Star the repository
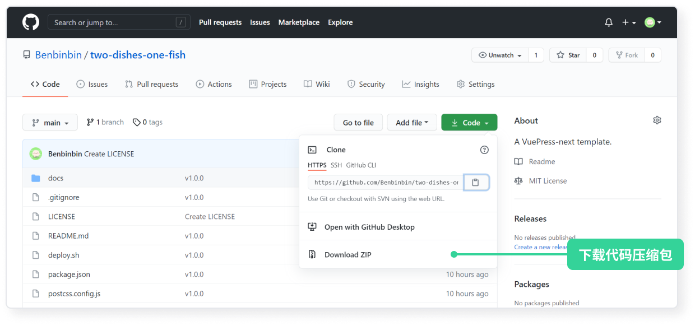The image size is (695, 326). pyautogui.click(x=568, y=55)
